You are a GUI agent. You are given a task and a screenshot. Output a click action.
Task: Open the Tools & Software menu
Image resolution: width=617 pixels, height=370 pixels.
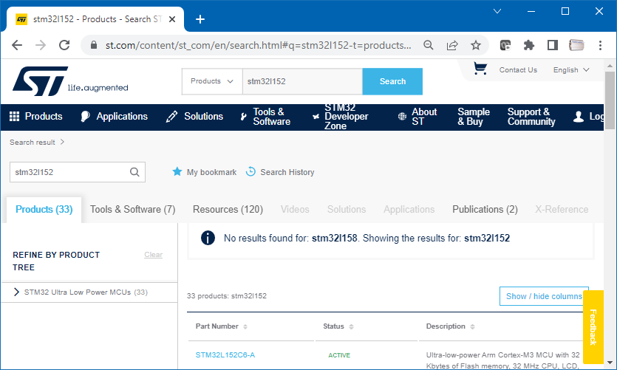265,117
